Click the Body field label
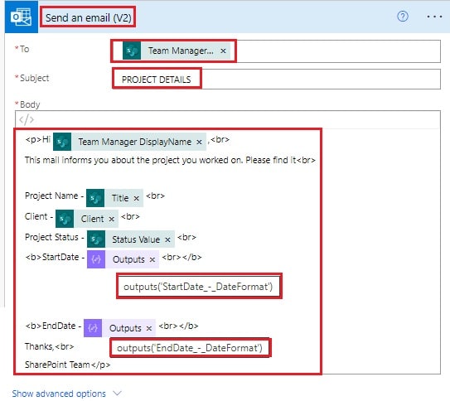 30,104
